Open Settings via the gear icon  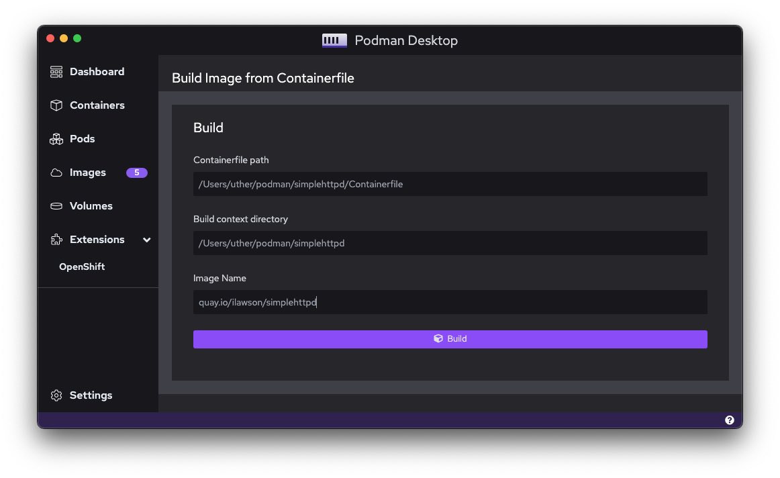(x=56, y=395)
